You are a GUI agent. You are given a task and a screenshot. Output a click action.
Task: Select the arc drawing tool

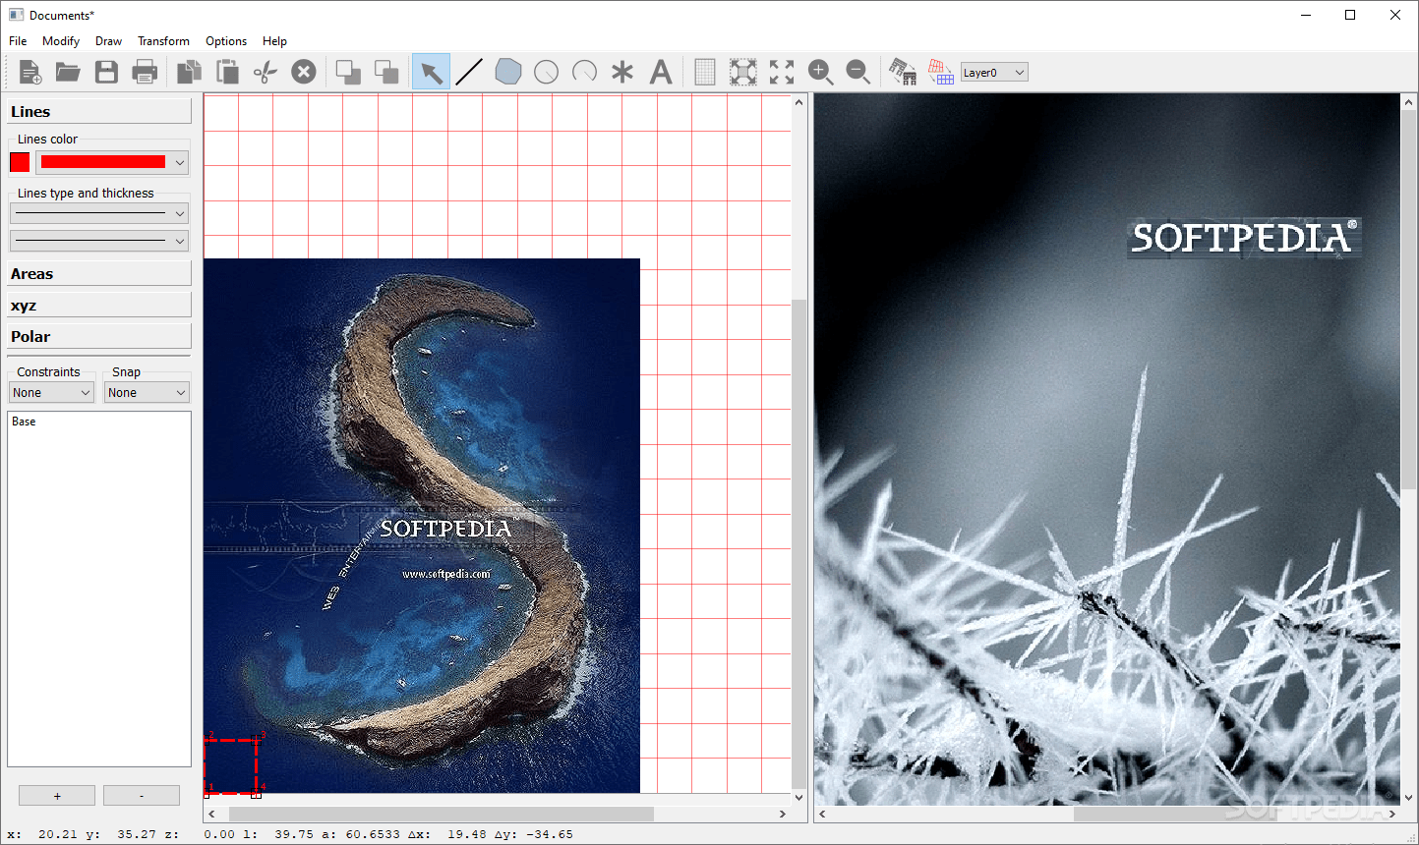click(584, 72)
